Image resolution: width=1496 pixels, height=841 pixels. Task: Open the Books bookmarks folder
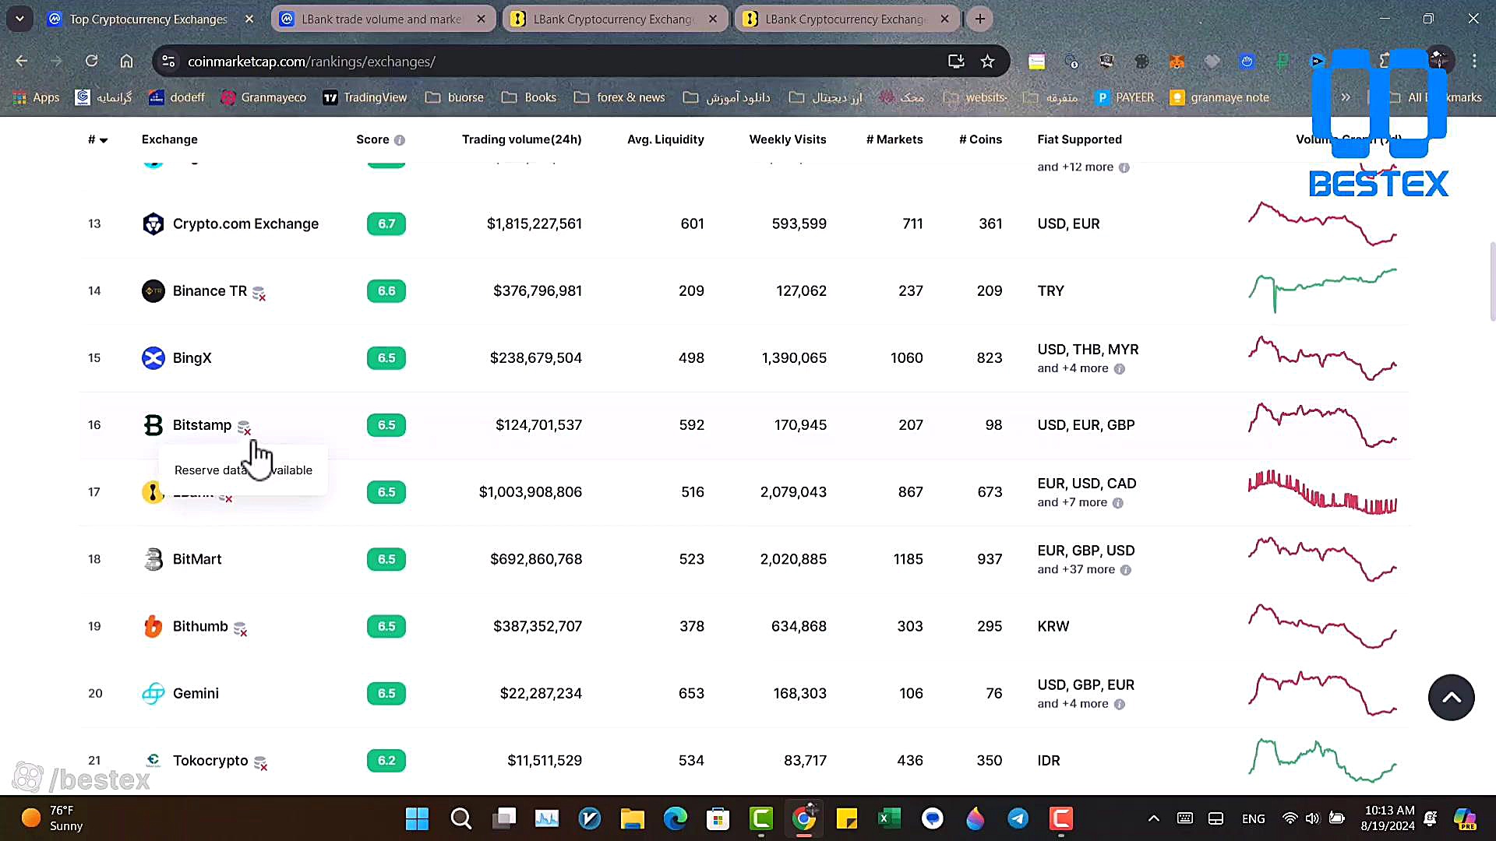(x=529, y=97)
